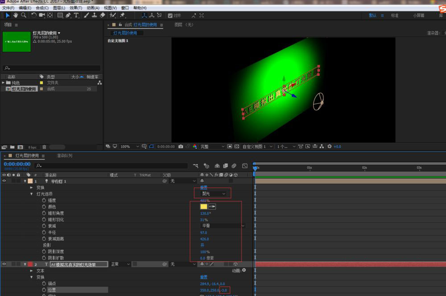Select the Pen tool
Screen dimensions: 446x296
click(68, 15)
